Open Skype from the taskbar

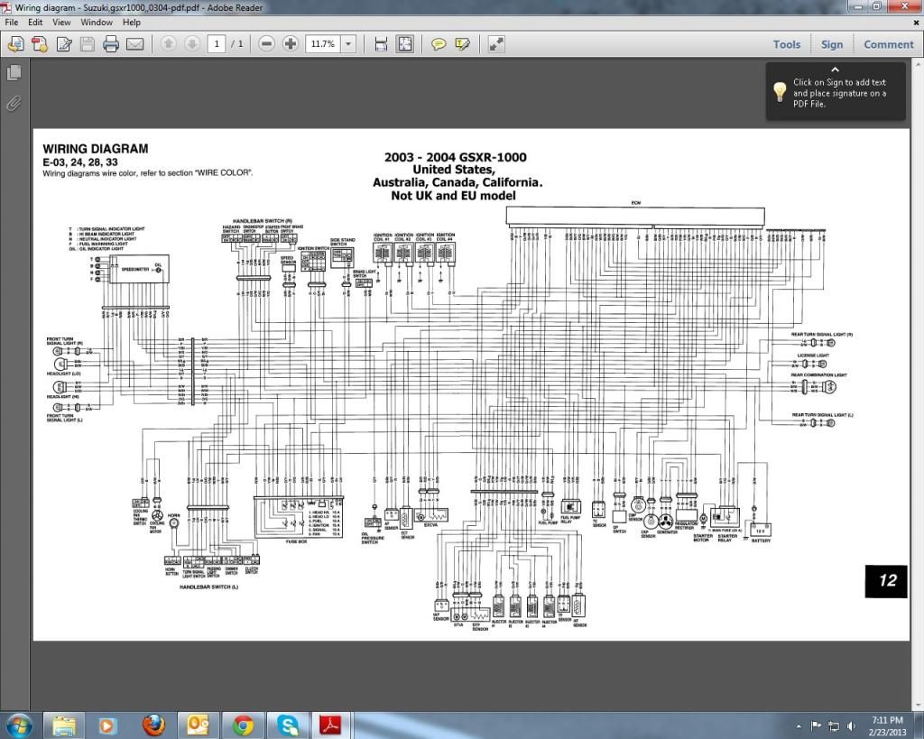288,725
